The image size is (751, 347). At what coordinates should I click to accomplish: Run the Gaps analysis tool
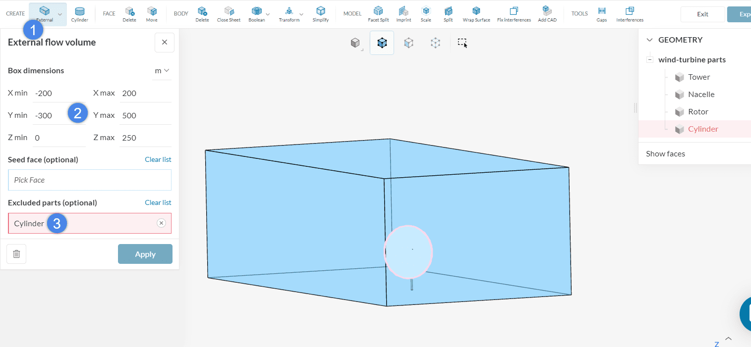(601, 13)
